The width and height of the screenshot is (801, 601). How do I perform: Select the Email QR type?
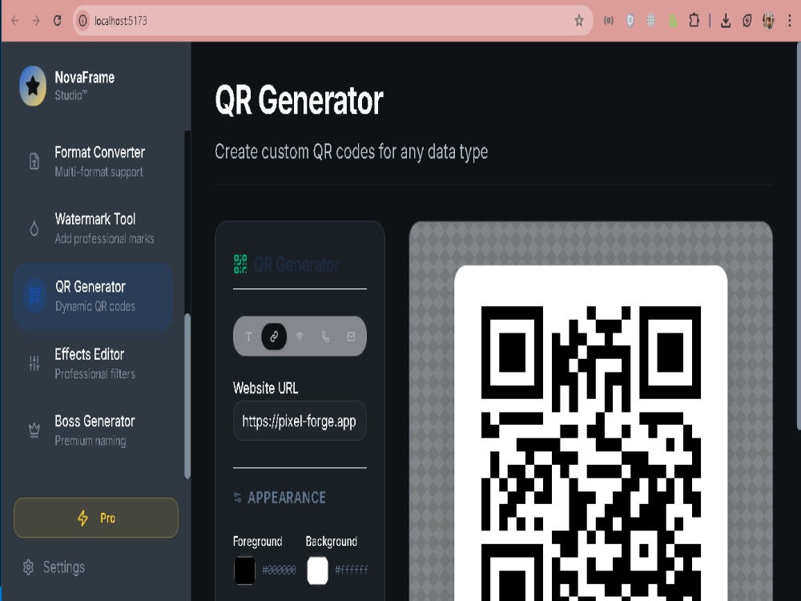point(351,337)
